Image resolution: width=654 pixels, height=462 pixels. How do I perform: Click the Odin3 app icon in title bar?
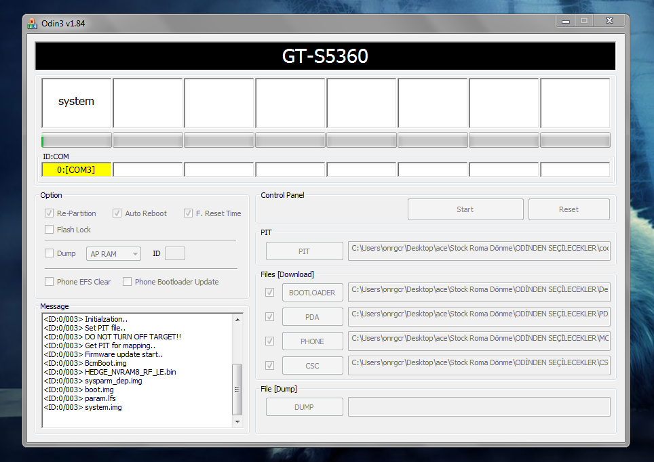coord(32,24)
